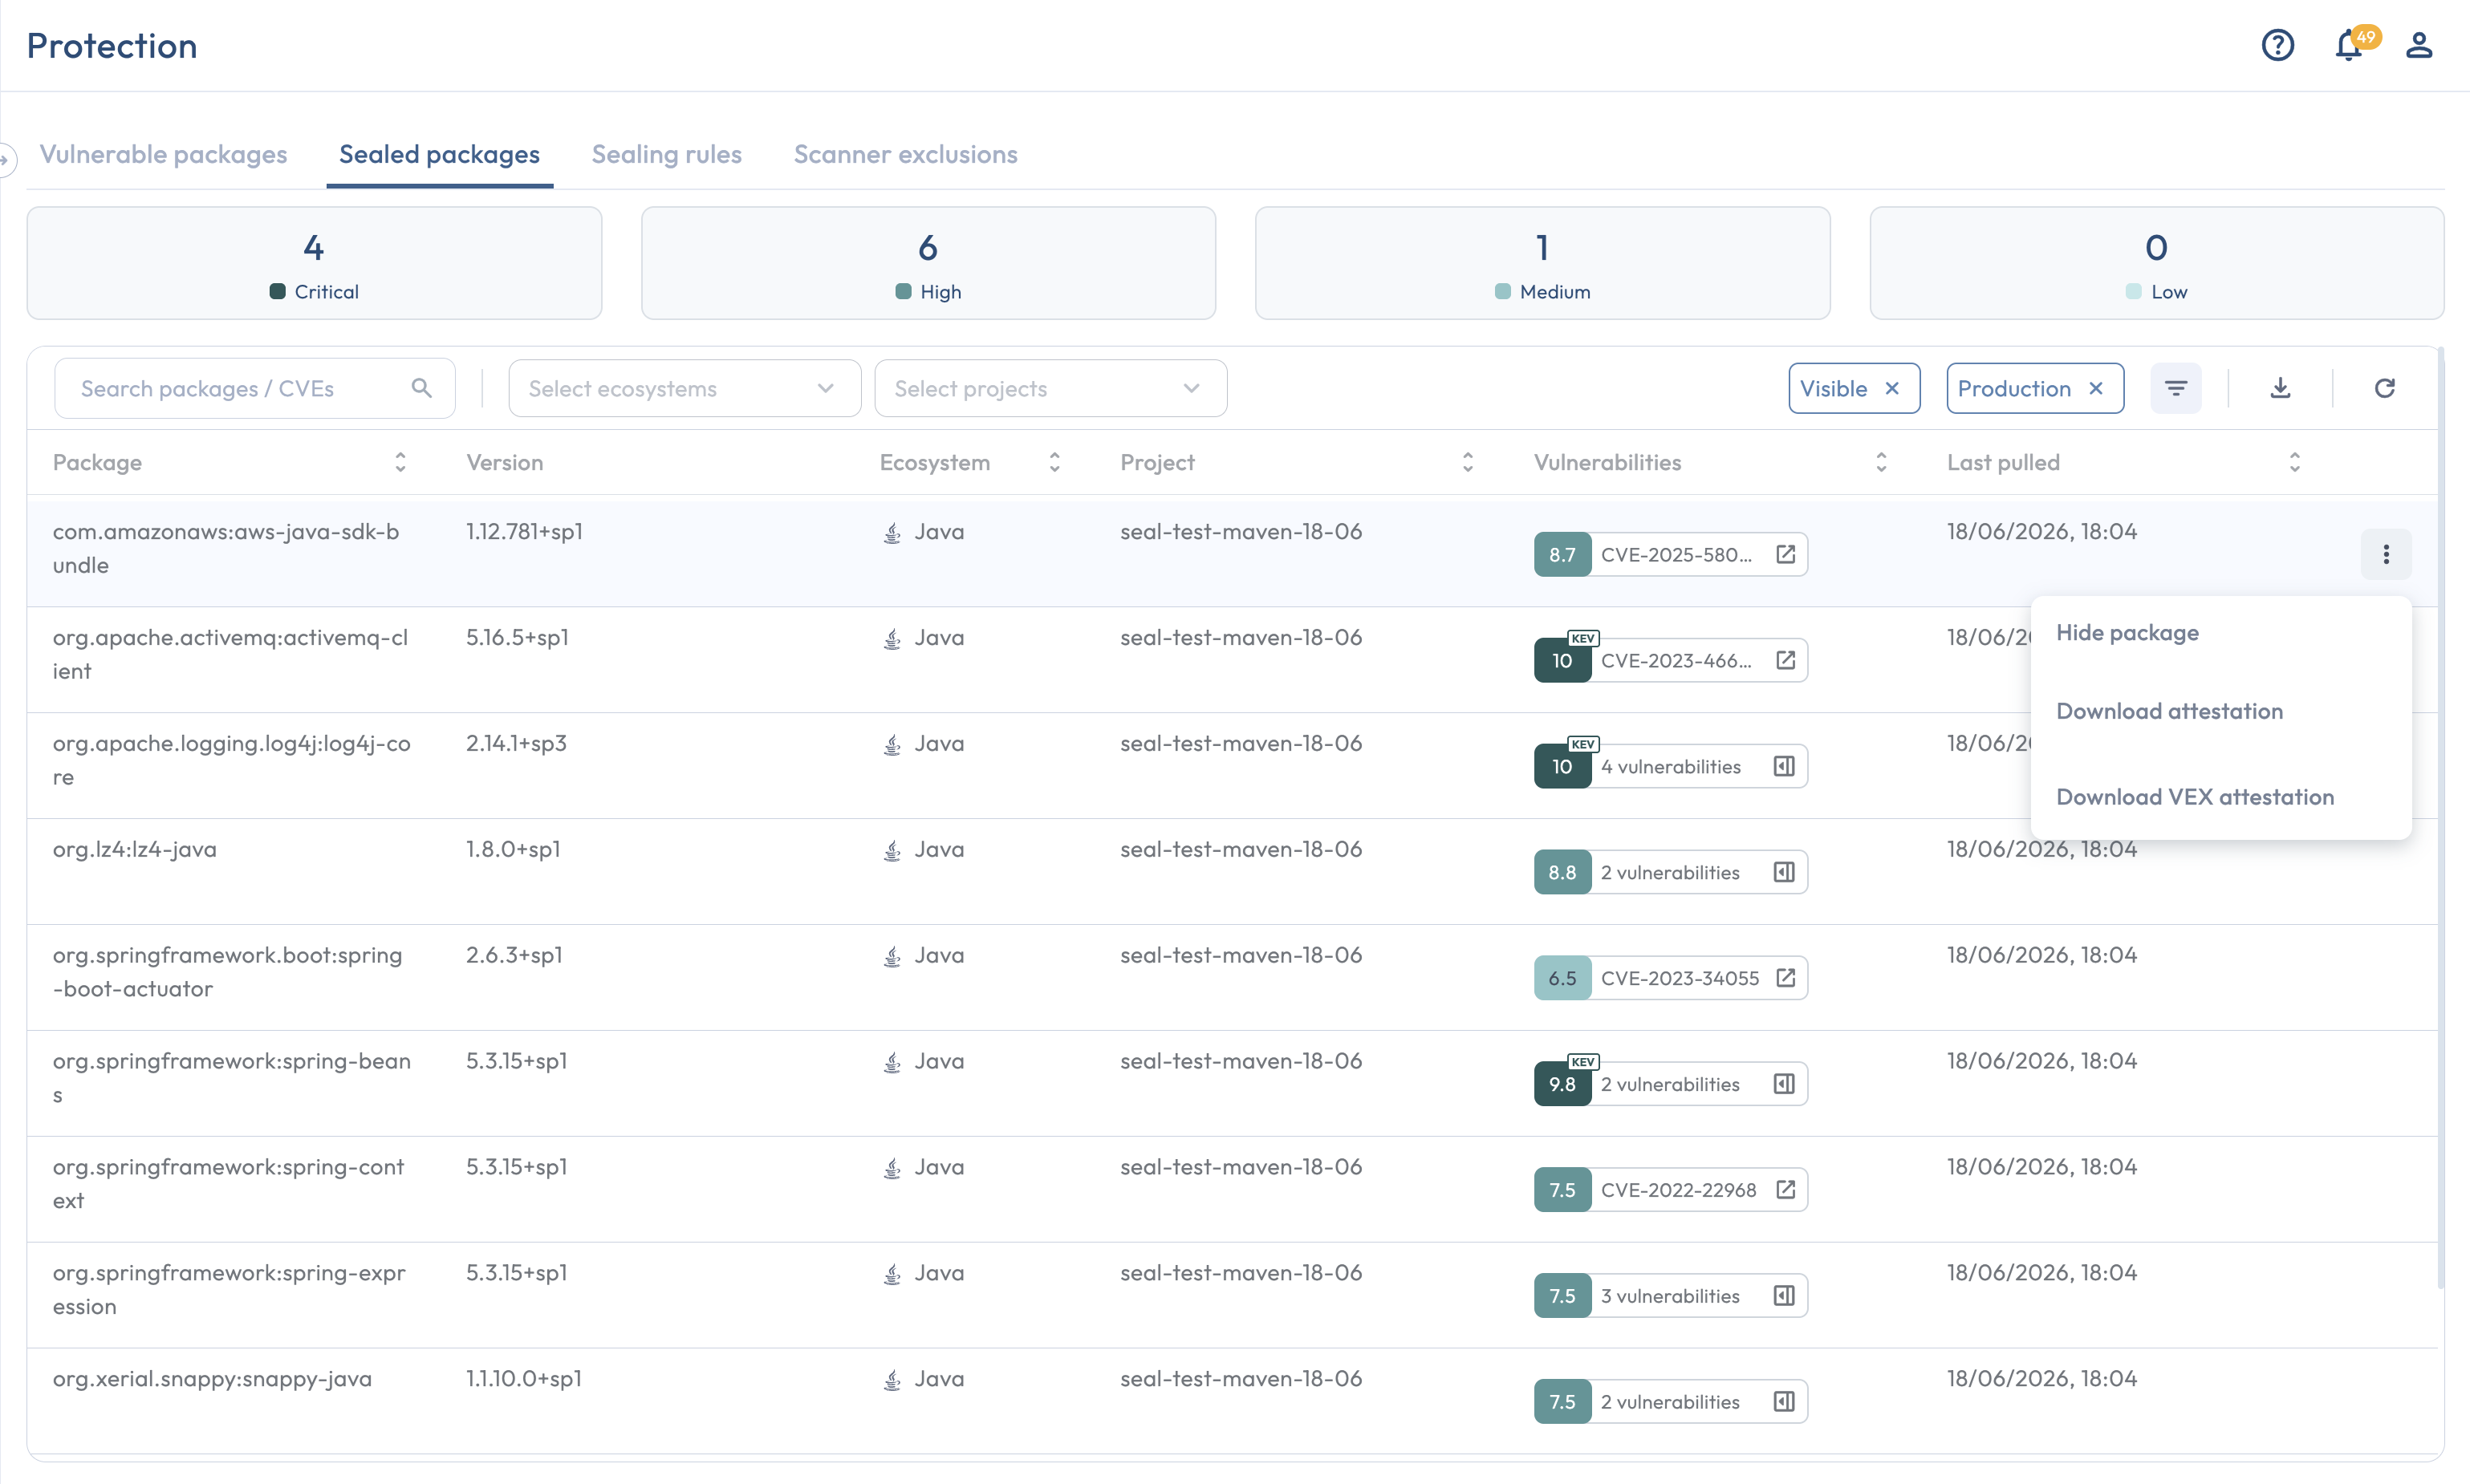Remove the Production filter chip
Viewport: 2470px width, 1484px height.
tap(2096, 388)
